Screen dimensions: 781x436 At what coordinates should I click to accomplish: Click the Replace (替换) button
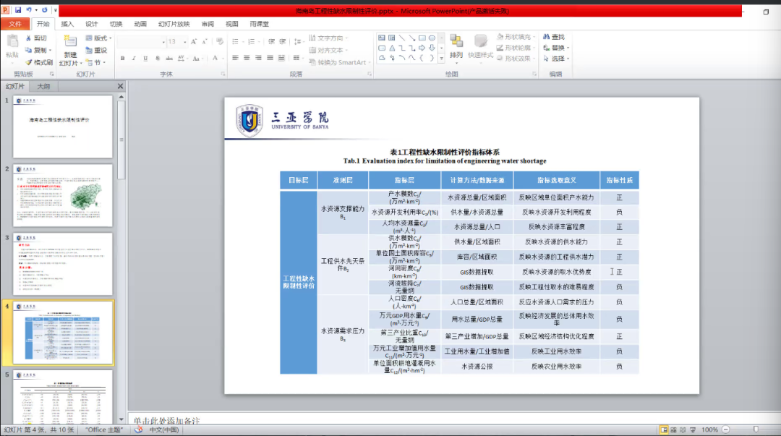pyautogui.click(x=557, y=48)
